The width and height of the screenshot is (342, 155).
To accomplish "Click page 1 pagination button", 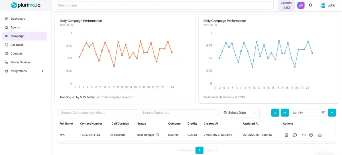I will pos(199,150).
